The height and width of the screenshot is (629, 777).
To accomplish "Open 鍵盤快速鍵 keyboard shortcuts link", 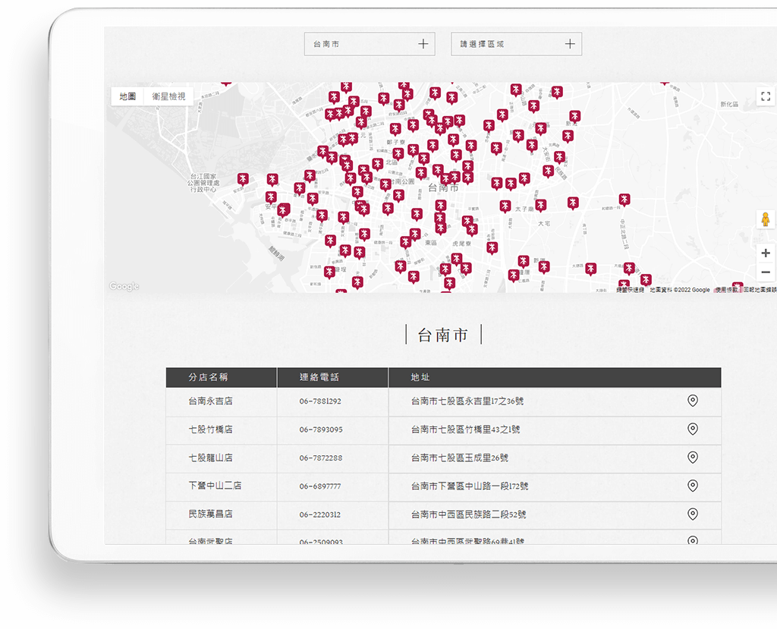I will (x=631, y=290).
